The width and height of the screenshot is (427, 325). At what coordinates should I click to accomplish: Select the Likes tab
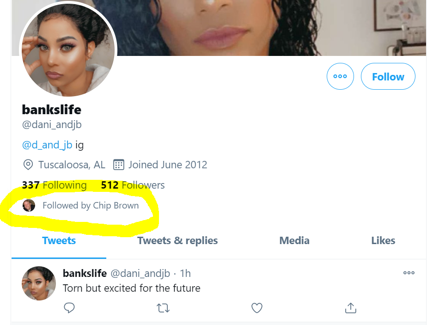click(383, 240)
